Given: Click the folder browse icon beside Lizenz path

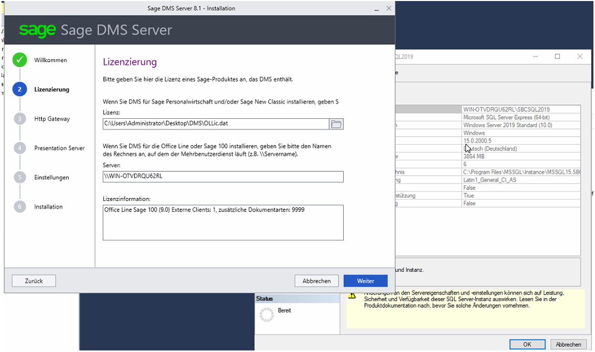Looking at the screenshot, I should tap(336, 124).
